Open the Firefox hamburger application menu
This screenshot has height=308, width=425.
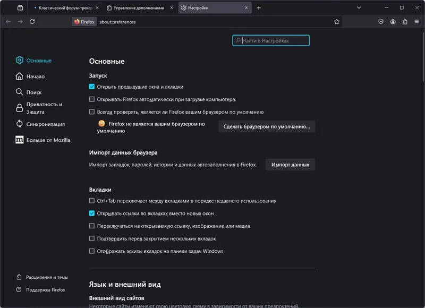pyautogui.click(x=416, y=22)
